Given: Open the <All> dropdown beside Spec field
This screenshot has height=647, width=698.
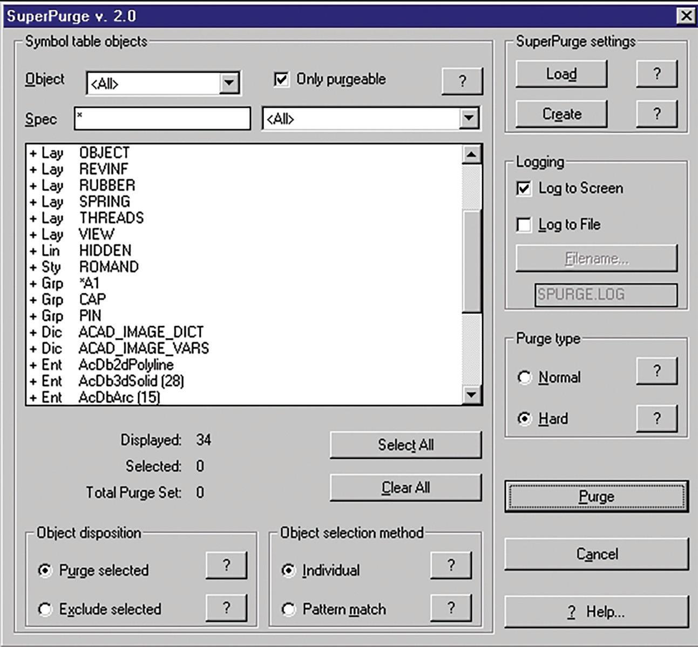Looking at the screenshot, I should pyautogui.click(x=469, y=118).
